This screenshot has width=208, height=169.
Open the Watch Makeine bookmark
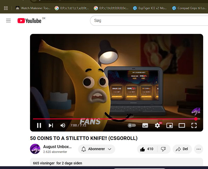(33, 8)
